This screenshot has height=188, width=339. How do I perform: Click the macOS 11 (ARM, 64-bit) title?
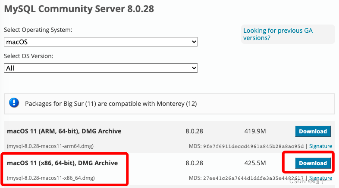64,131
